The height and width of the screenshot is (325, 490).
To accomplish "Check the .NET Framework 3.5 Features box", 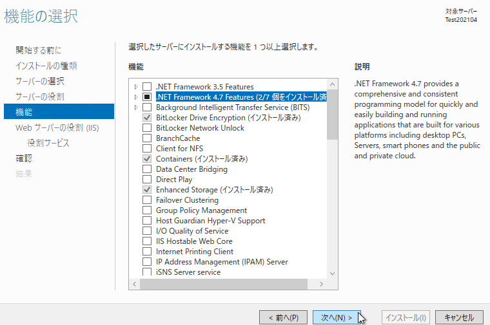I will click(x=147, y=86).
